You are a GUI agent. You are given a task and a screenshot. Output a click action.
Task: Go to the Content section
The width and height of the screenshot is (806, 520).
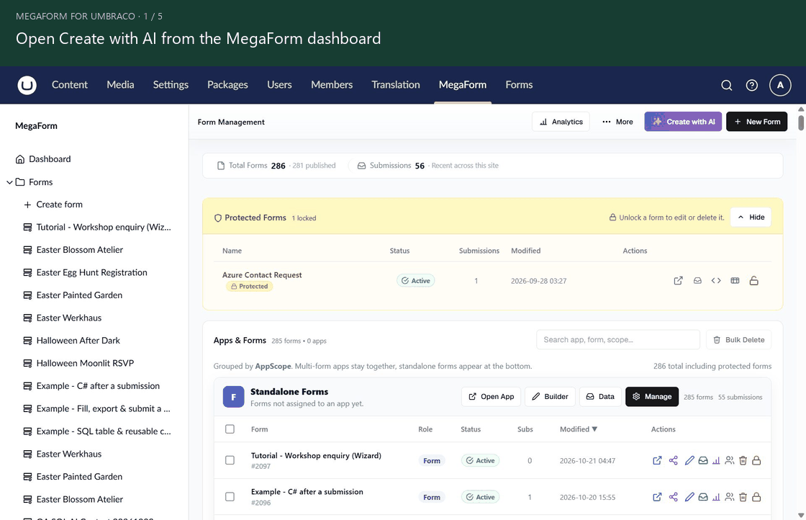[x=69, y=85]
